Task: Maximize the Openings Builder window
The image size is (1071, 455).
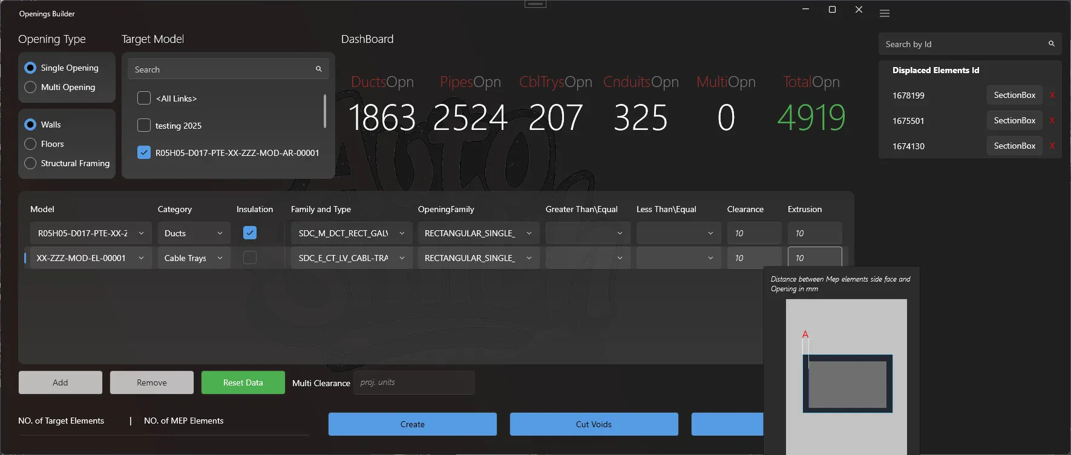Action: click(x=832, y=10)
